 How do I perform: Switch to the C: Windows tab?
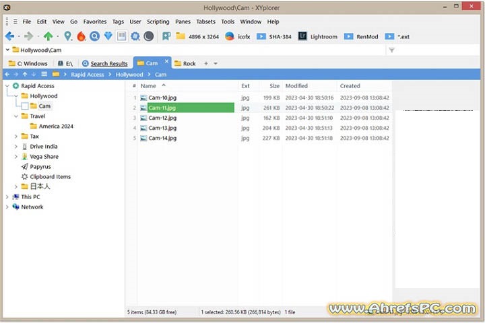(x=28, y=63)
